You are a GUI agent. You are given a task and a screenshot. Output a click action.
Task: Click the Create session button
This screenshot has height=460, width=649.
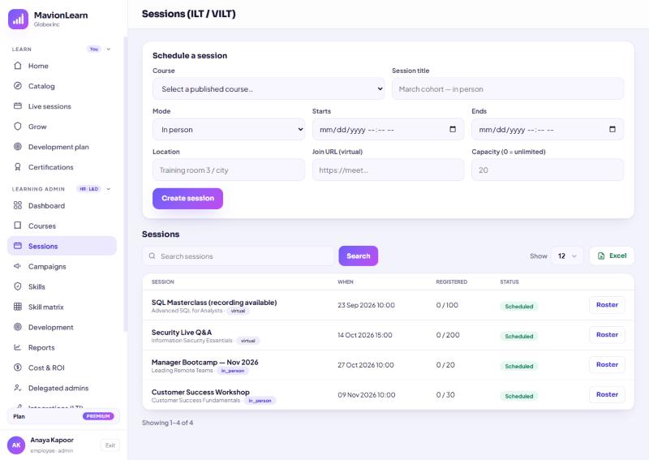pos(188,198)
